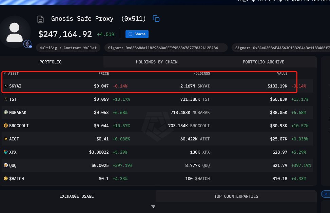330x213 pixels.
Task: Open signer 0x63868da1 address tag
Action: click(x=166, y=48)
